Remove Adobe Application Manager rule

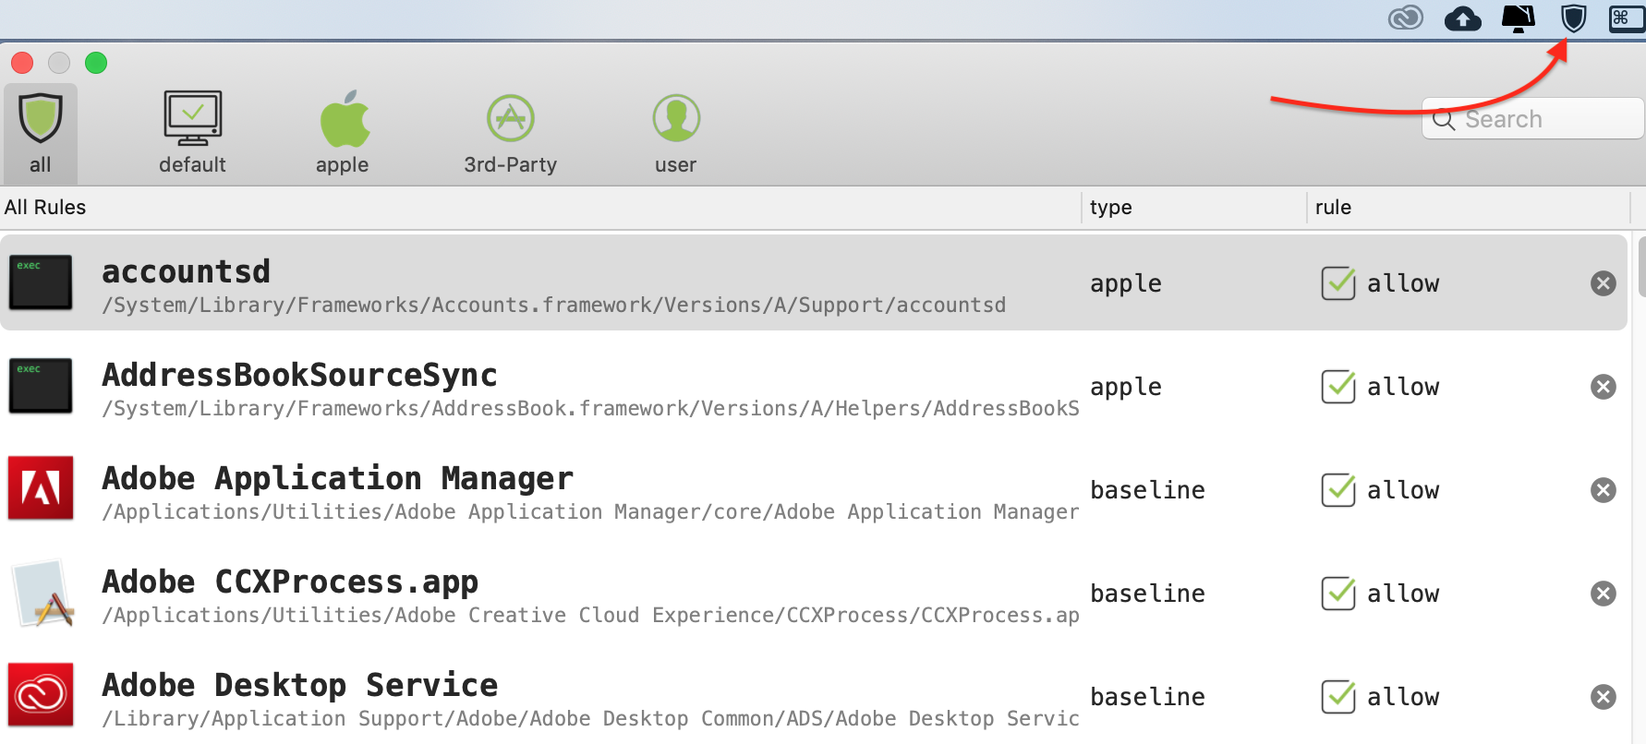pos(1603,490)
